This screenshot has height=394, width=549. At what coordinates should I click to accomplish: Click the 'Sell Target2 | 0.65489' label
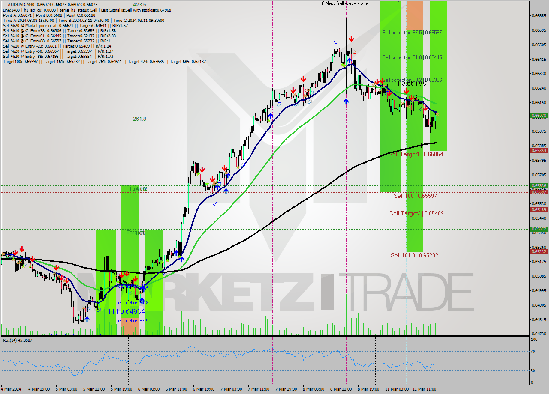click(x=416, y=213)
